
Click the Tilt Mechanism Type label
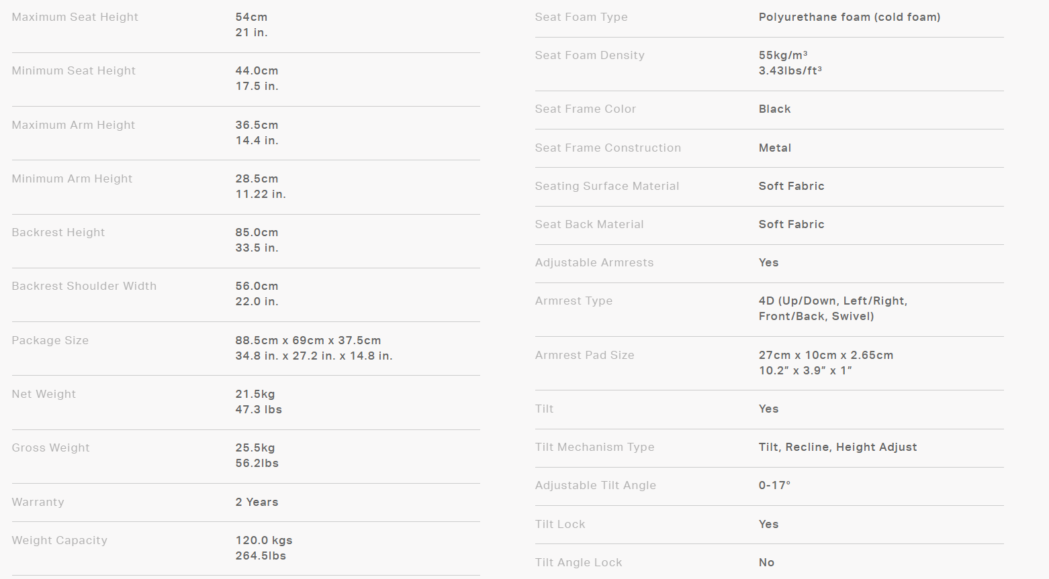(x=594, y=447)
